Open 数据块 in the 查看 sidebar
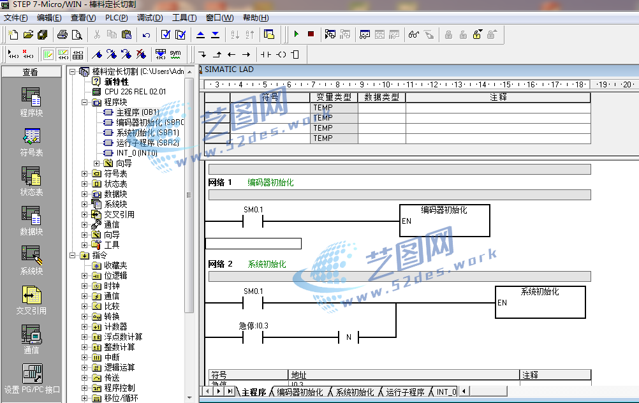Screen dimensions: 639x403 [x=31, y=221]
